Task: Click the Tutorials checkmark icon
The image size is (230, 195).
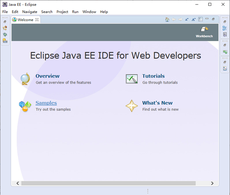Action: 132,79
